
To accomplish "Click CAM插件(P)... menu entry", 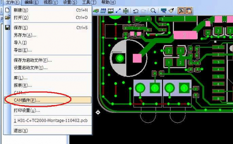I will tap(48, 100).
